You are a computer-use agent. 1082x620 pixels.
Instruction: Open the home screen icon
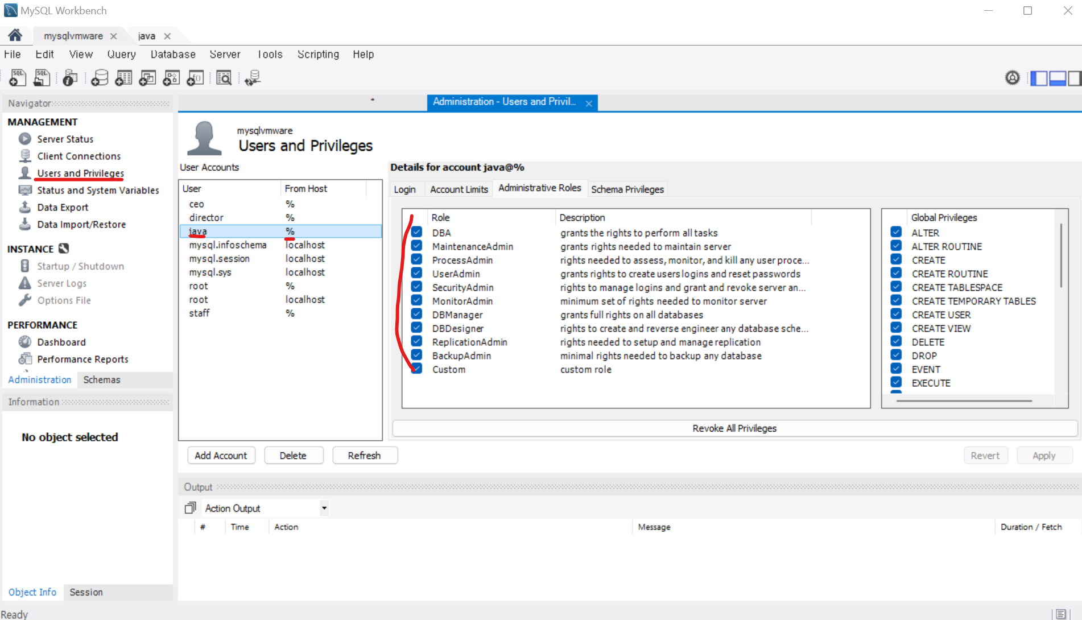pos(15,35)
